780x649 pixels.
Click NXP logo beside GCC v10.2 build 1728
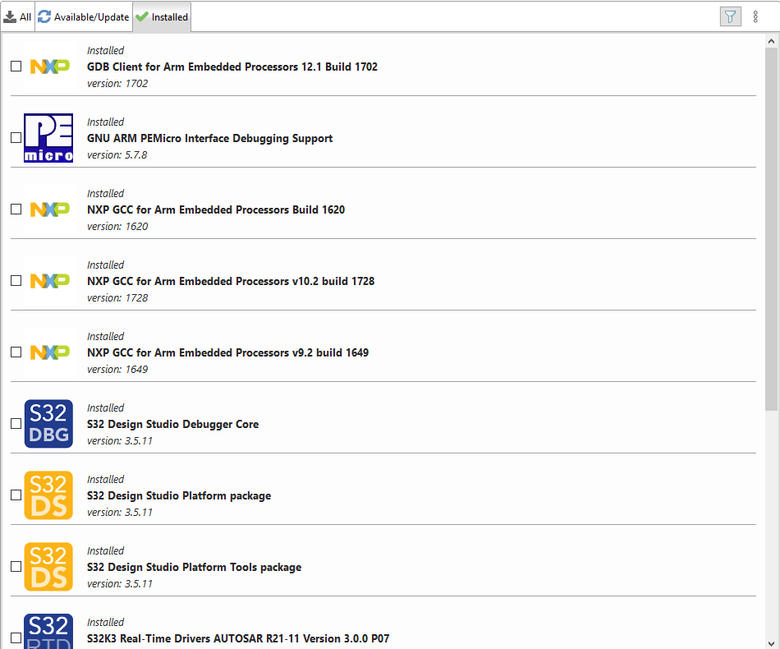pos(50,281)
